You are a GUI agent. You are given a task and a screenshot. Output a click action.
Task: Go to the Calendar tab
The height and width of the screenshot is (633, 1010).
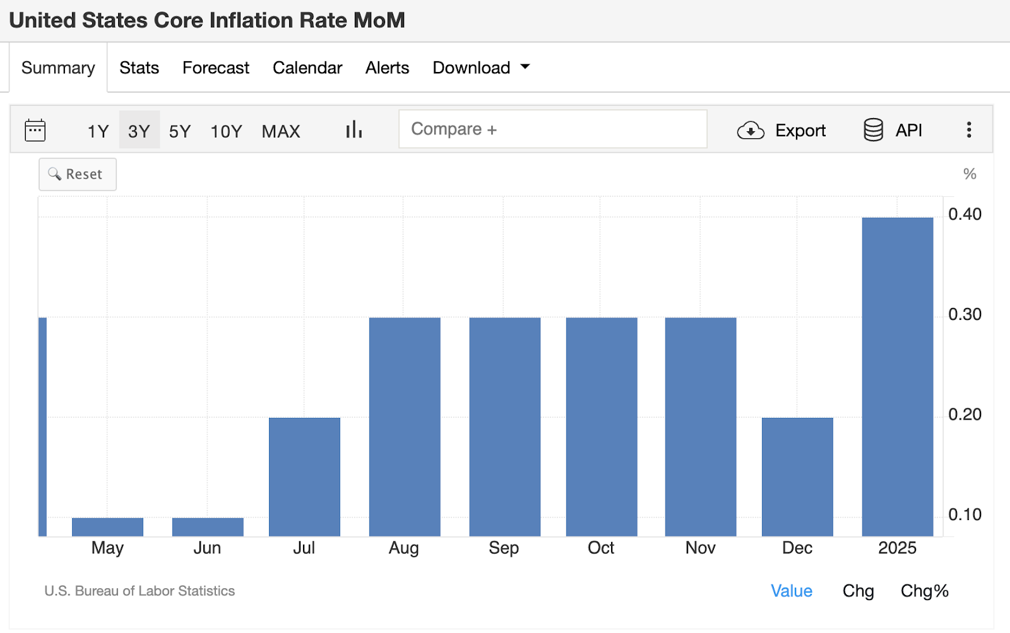[307, 68]
